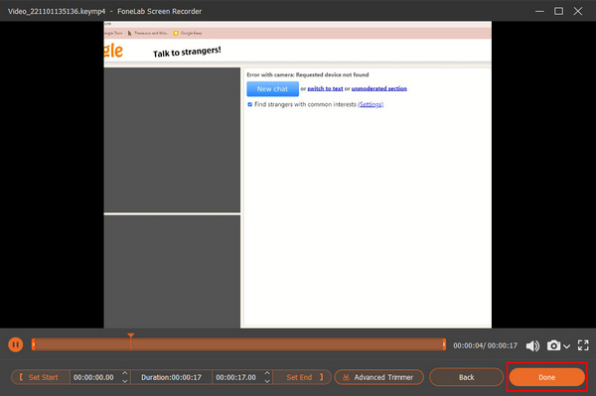
Task: Seek to the middle of the timeline bar
Action: (x=238, y=344)
